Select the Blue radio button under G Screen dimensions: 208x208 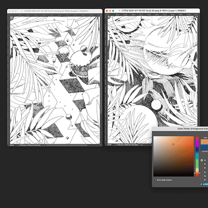202,180
